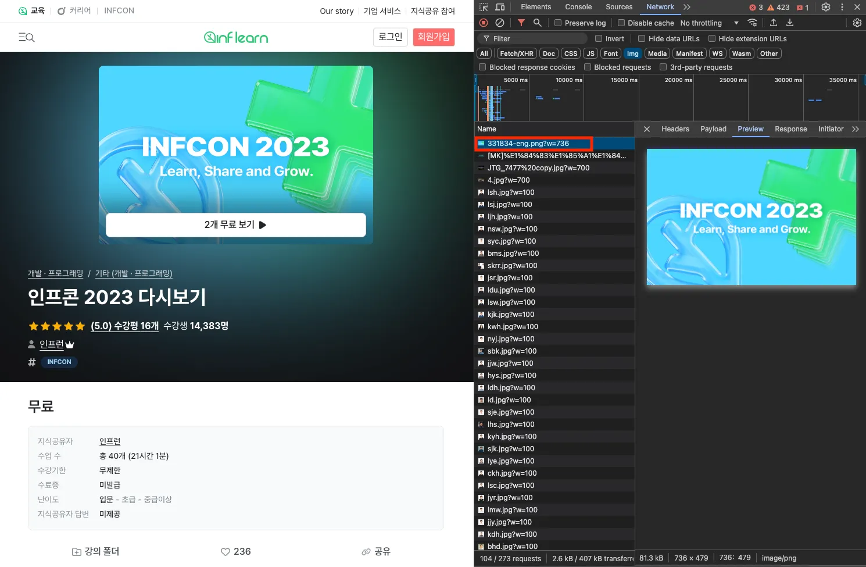Click the 회원가입 button
This screenshot has height=567, width=866.
point(434,37)
